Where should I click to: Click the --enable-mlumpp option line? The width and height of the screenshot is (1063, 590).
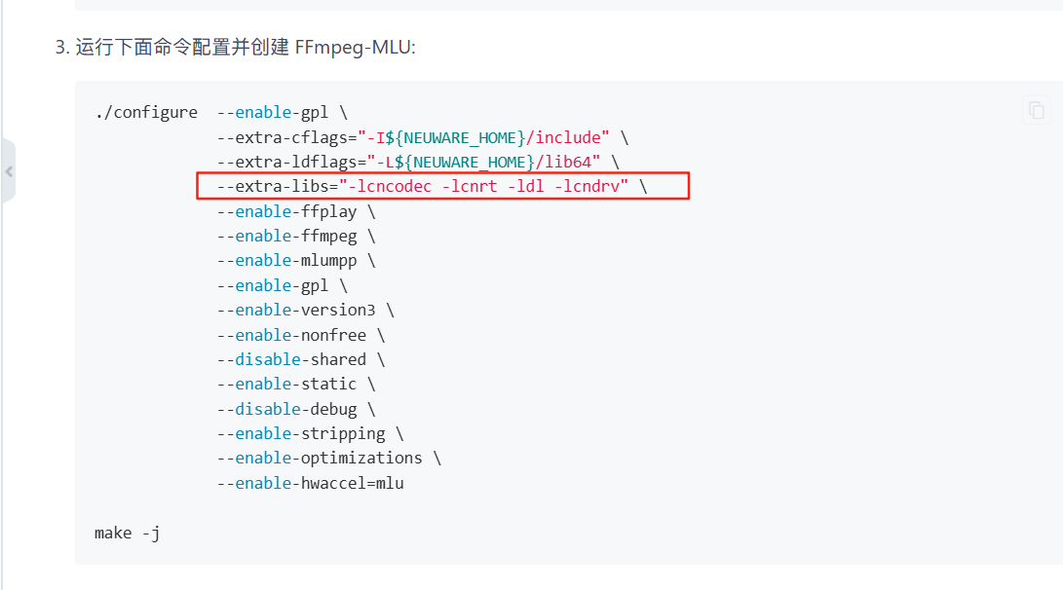pyautogui.click(x=295, y=260)
